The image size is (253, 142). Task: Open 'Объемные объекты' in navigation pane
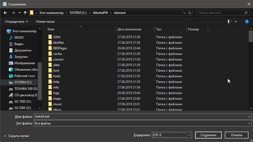point(23,70)
